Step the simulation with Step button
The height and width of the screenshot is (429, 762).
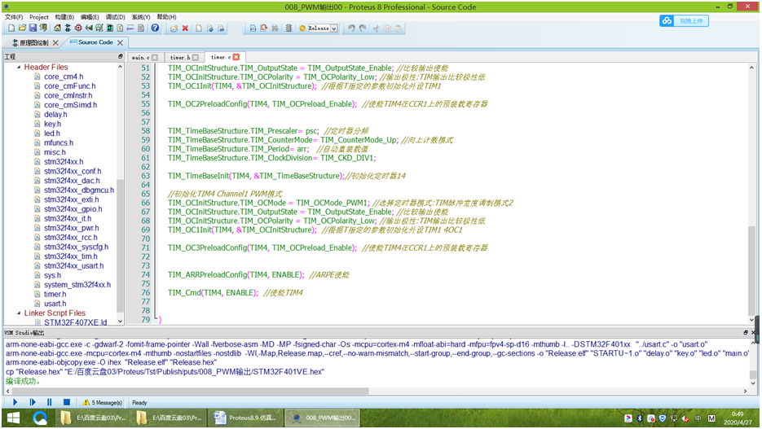(x=33, y=402)
